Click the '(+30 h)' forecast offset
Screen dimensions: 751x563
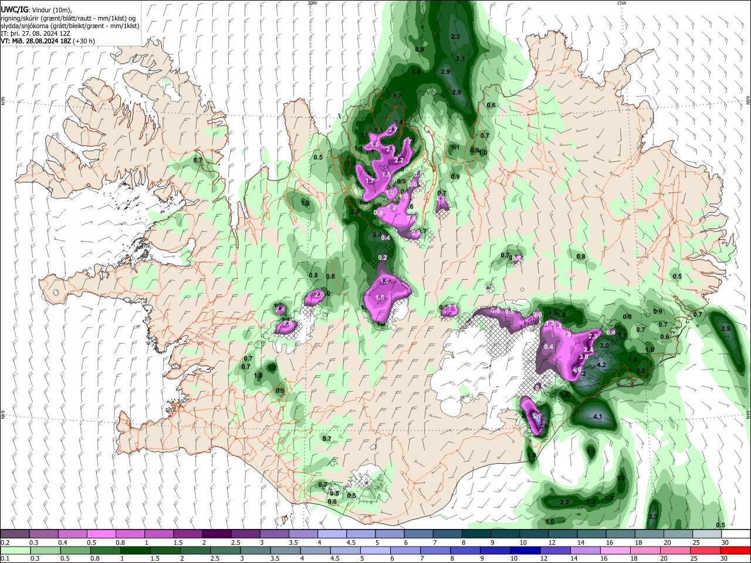(83, 41)
